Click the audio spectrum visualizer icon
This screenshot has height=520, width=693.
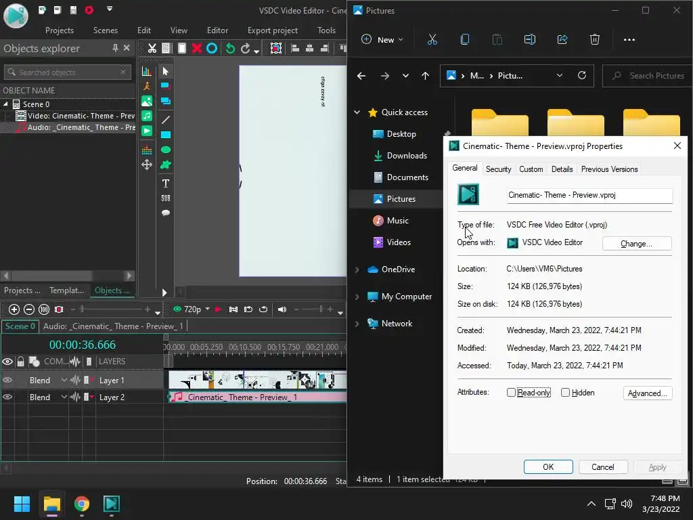click(147, 150)
